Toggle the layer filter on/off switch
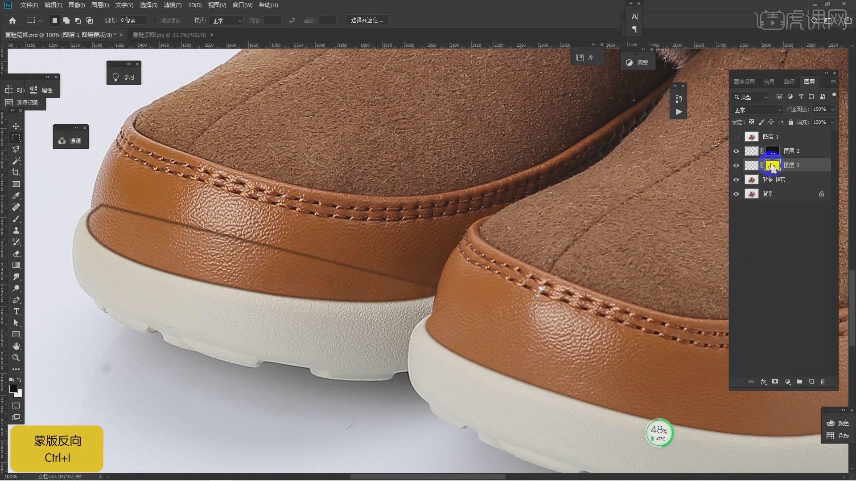 tap(834, 96)
